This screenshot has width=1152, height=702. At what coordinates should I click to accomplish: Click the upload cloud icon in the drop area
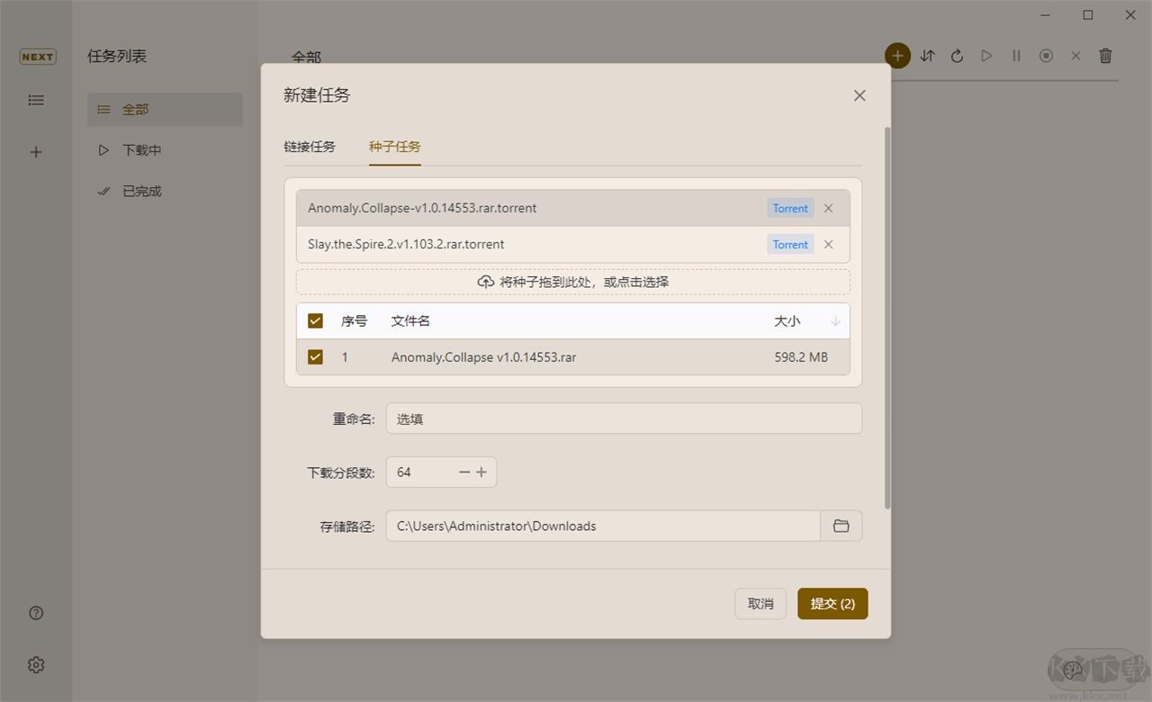click(x=486, y=282)
